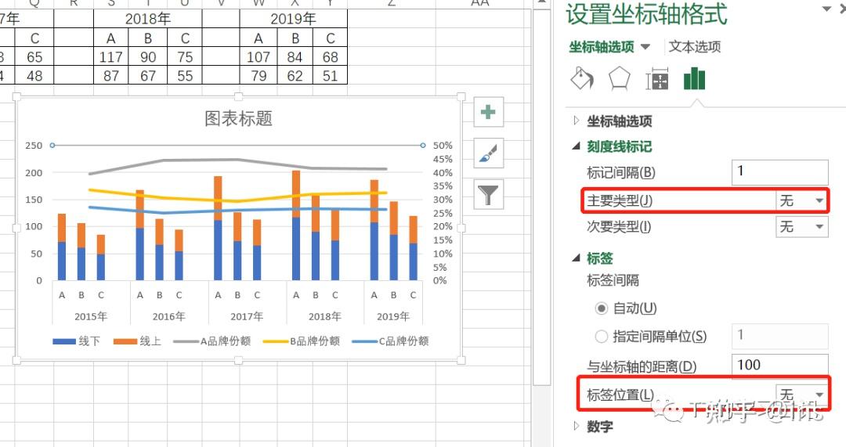Open the Chart Styles paintbrush button
The height and width of the screenshot is (447, 846).
click(x=488, y=153)
